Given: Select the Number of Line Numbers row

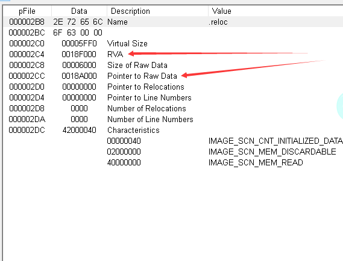Looking at the screenshot, I should coord(173,119).
